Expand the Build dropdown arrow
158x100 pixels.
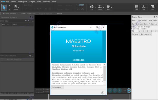(111, 7)
